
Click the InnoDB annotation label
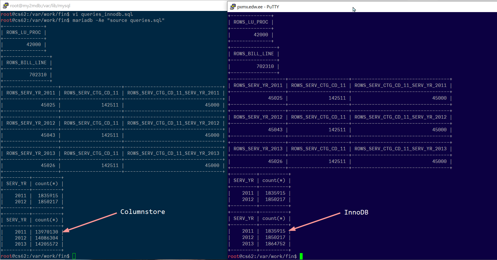pos(356,212)
